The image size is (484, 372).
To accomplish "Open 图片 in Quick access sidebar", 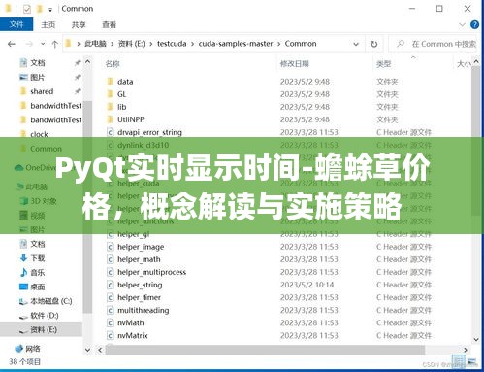I will click(38, 77).
